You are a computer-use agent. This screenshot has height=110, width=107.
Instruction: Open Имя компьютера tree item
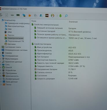coord(14,26)
